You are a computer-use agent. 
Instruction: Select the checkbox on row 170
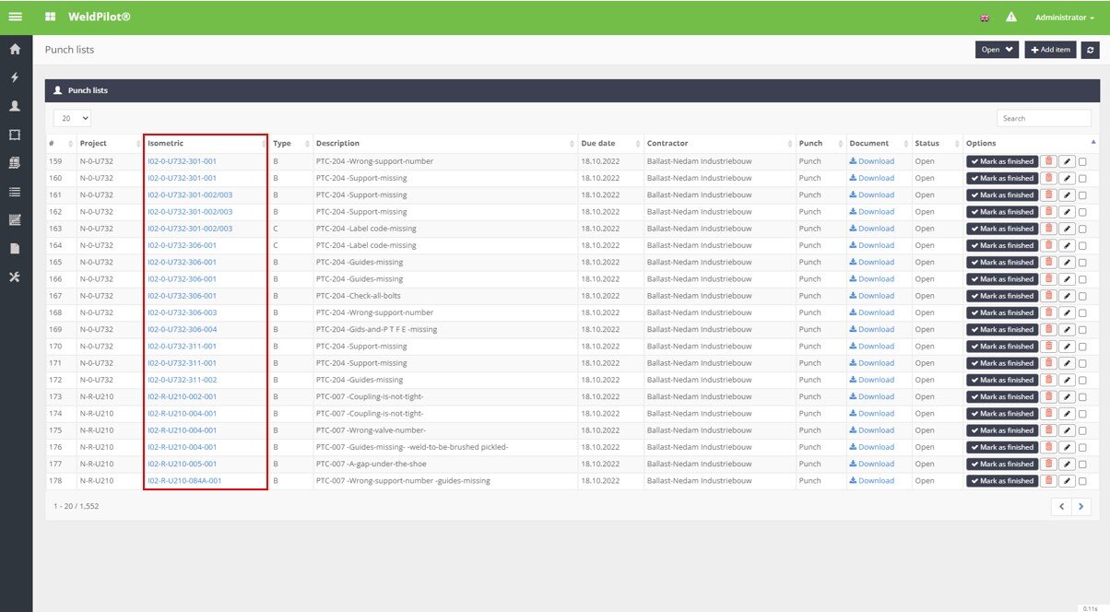[x=1082, y=347]
